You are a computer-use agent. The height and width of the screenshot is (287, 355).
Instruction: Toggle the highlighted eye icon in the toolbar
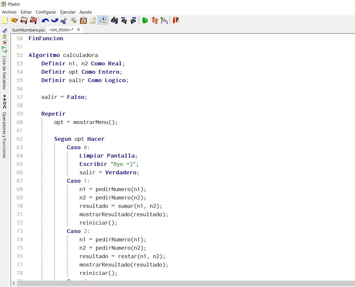click(x=103, y=20)
